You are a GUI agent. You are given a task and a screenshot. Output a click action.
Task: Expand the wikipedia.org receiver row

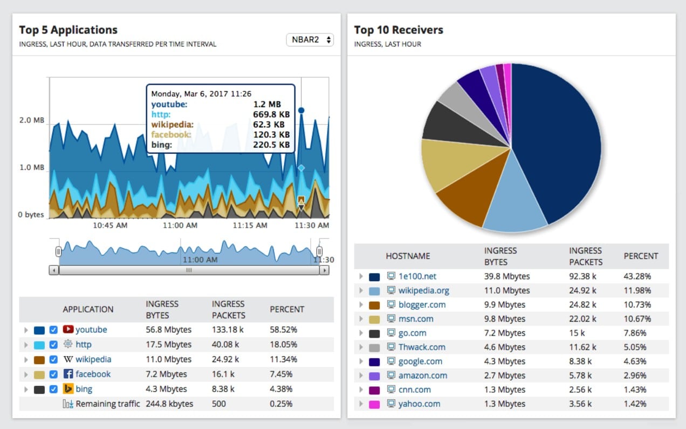point(361,290)
